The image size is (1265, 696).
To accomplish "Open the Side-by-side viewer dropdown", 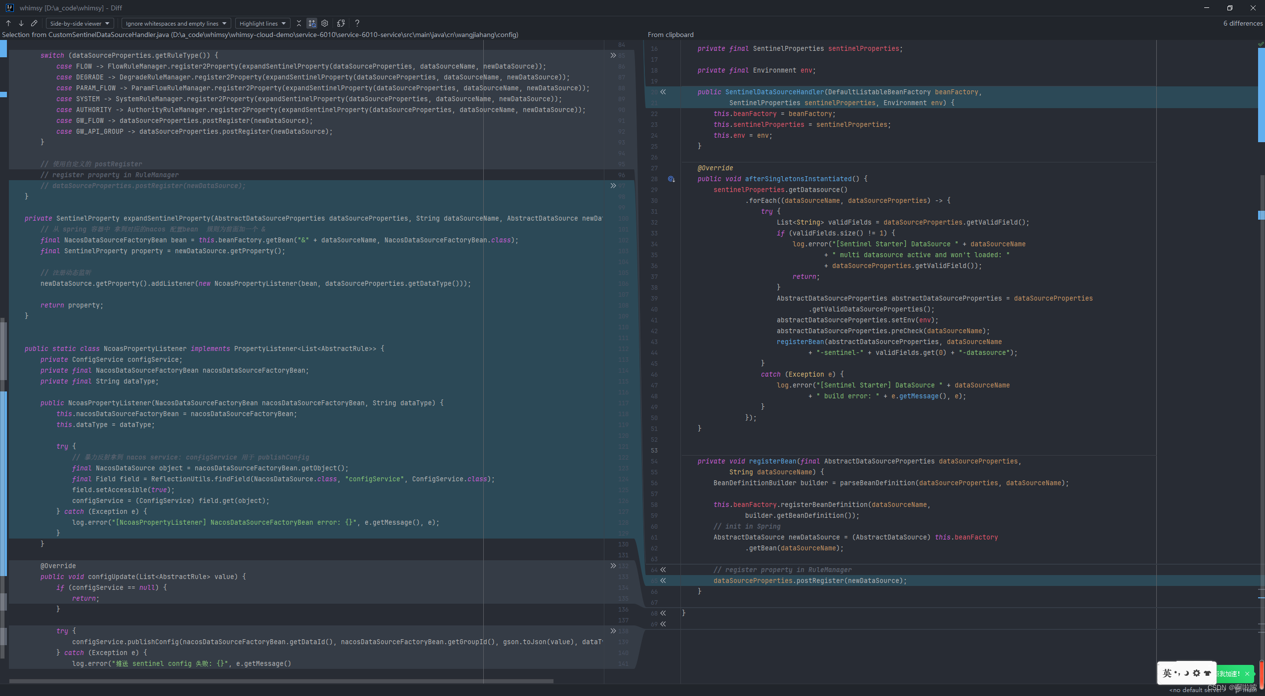I will 79,23.
